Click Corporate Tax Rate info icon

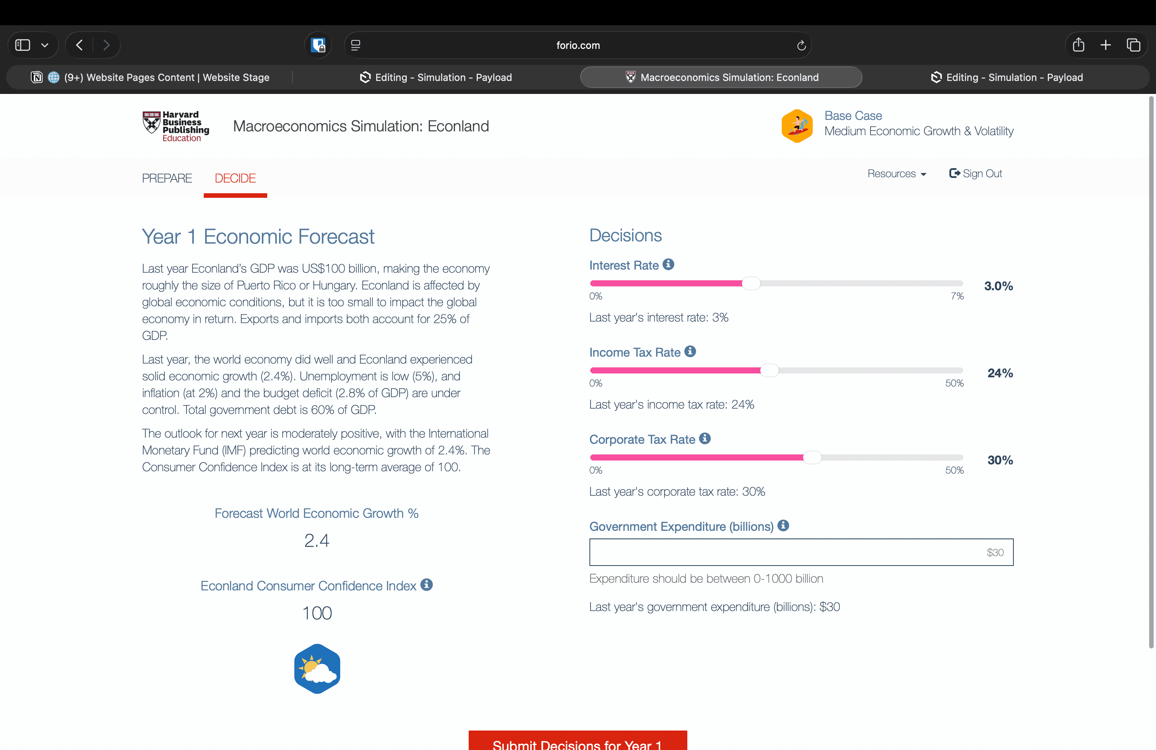pyautogui.click(x=705, y=438)
